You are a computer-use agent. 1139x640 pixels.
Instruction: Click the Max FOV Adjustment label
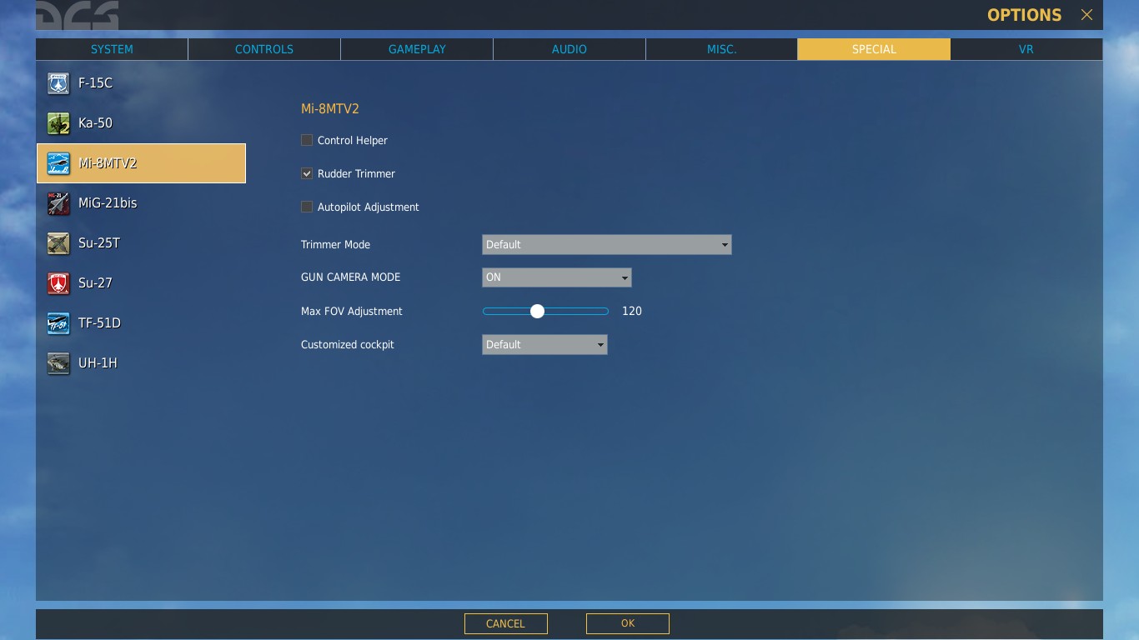(x=352, y=311)
